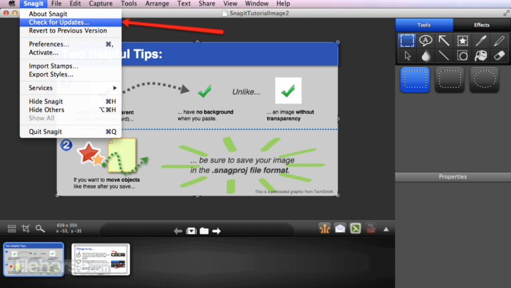Open the Window menu
Image resolution: width=511 pixels, height=288 pixels.
pyautogui.click(x=257, y=3)
